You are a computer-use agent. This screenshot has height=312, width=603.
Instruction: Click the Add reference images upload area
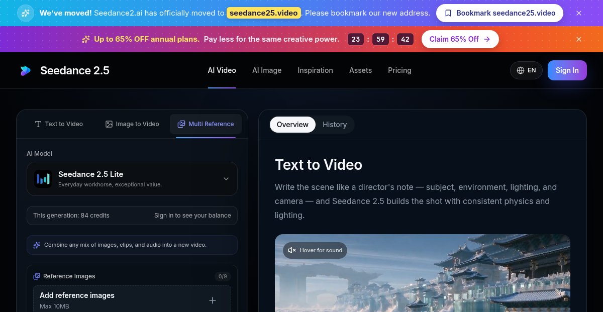(x=132, y=299)
